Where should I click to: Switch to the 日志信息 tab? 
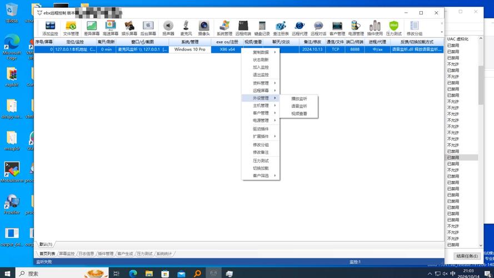click(86, 254)
